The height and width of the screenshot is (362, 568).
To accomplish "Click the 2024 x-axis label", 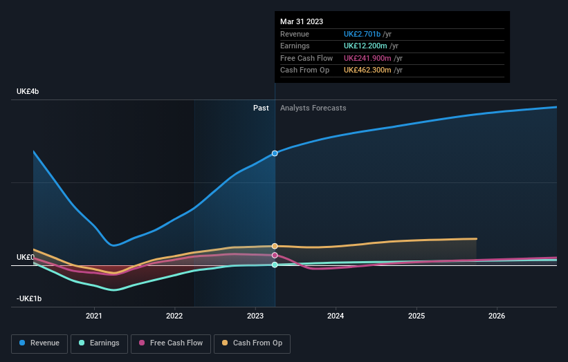I will click(336, 316).
